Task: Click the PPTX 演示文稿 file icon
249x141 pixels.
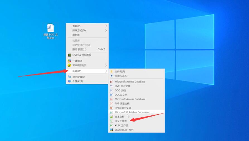Action: point(112,108)
